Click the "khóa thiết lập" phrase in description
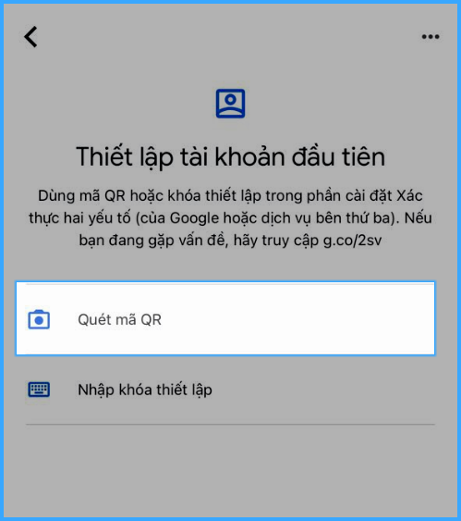 (x=214, y=196)
